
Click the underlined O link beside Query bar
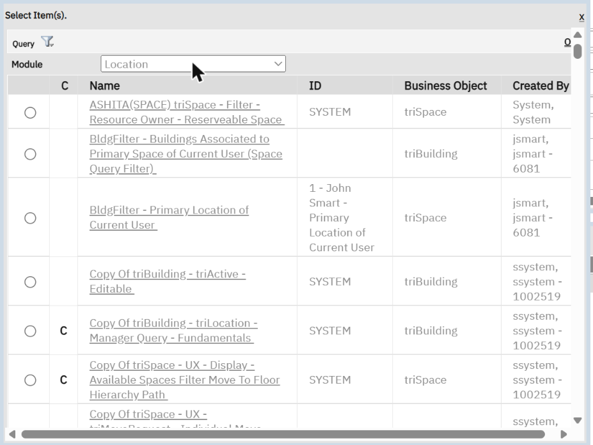567,42
